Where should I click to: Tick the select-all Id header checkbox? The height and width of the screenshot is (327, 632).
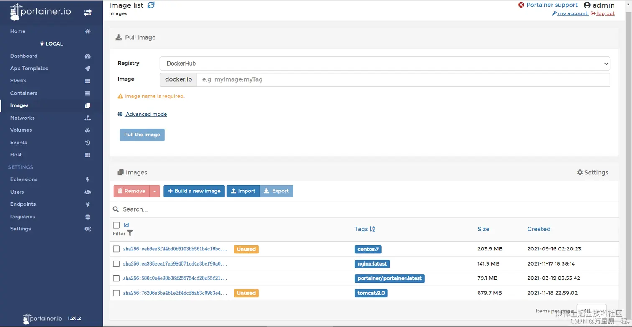116,225
